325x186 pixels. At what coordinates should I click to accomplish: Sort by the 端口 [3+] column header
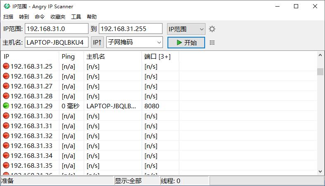click(160, 56)
